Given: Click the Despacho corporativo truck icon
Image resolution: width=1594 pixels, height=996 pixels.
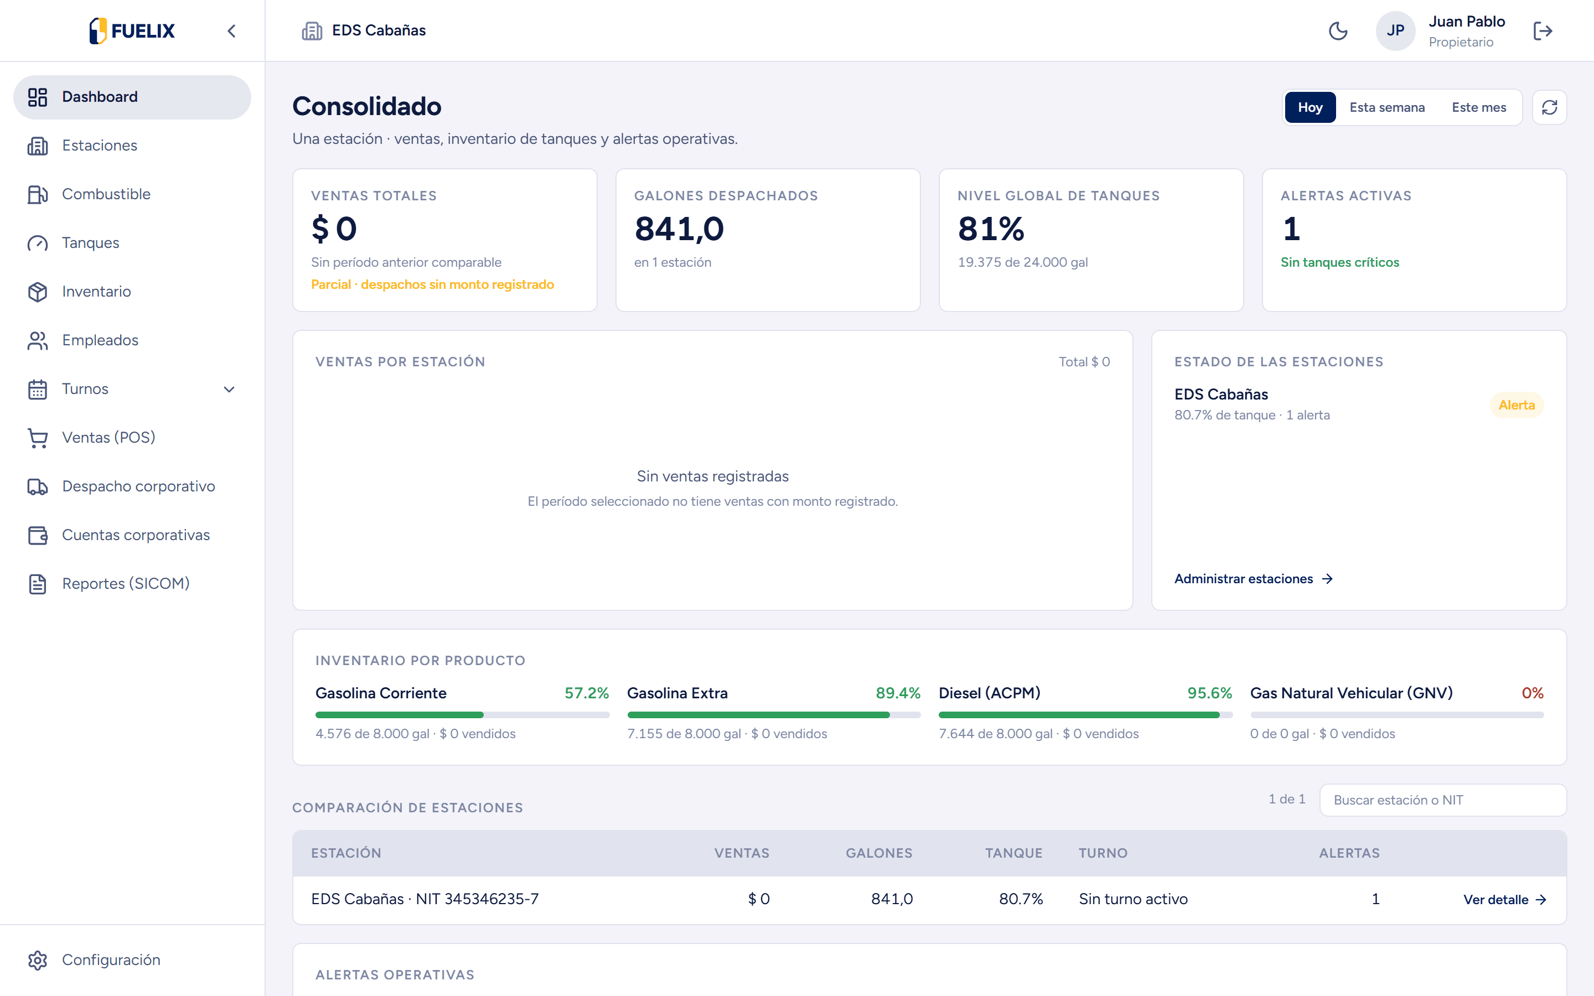Looking at the screenshot, I should (38, 487).
